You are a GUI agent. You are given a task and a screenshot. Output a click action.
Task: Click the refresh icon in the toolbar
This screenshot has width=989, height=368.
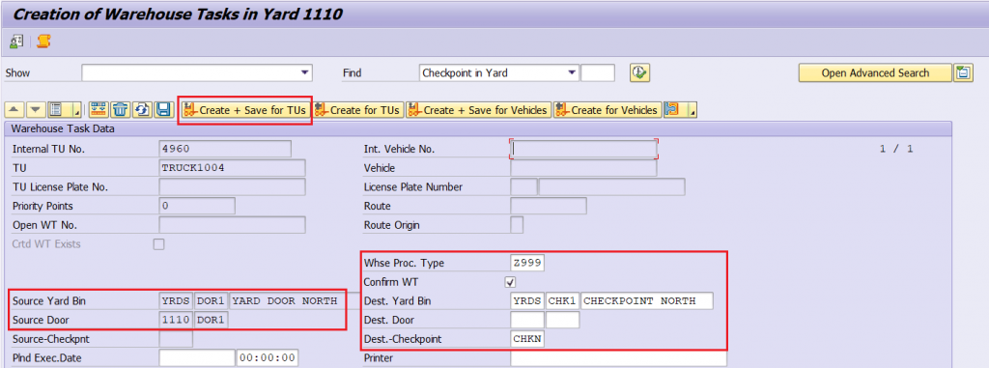[142, 110]
